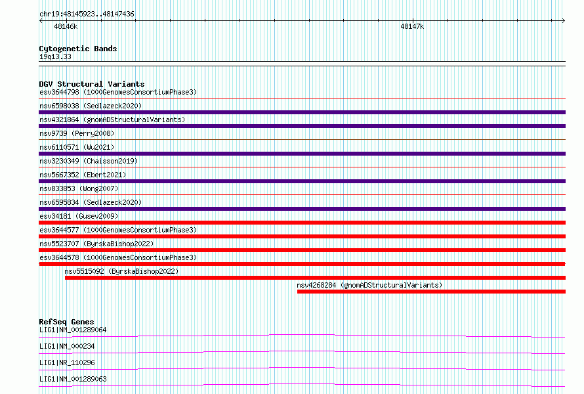
Task: Click the red bar under nsv5523707
Action: (302, 250)
